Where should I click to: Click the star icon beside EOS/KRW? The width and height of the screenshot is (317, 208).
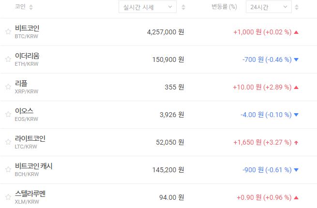tap(8, 115)
